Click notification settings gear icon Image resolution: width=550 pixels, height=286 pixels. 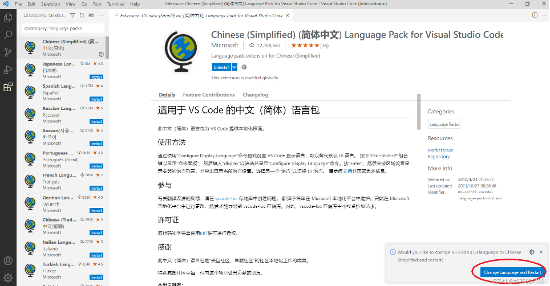coord(532,252)
